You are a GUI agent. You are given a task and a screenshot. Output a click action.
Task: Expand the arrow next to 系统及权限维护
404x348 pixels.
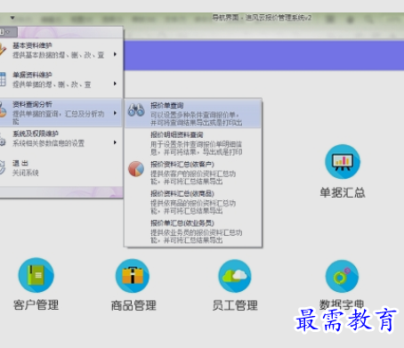(115, 142)
